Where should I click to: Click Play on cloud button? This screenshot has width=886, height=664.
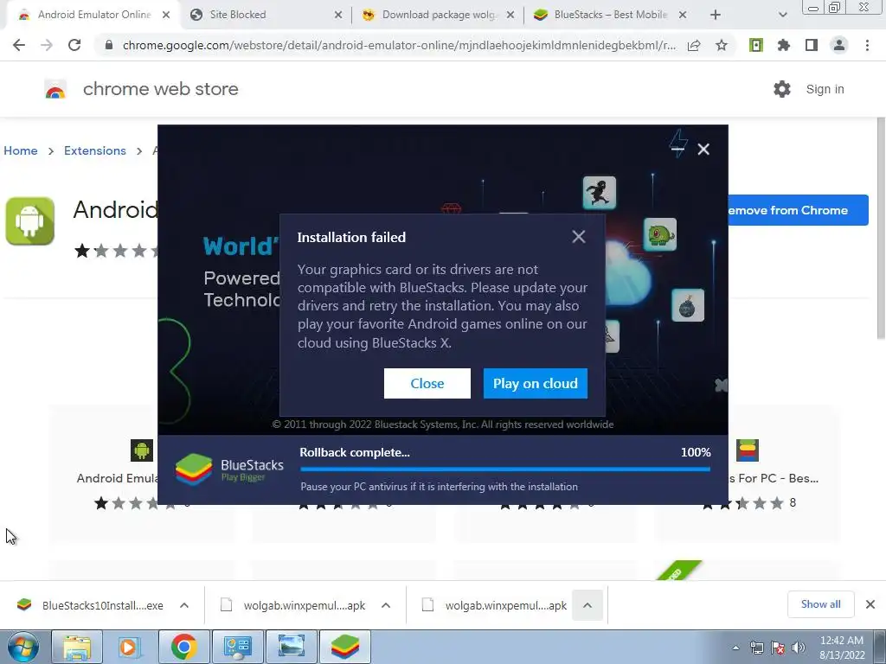pyautogui.click(x=535, y=383)
